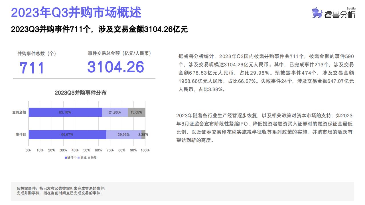Select the title 2023年Q3并购市场概述
The height and width of the screenshot is (205, 365).
click(x=76, y=12)
